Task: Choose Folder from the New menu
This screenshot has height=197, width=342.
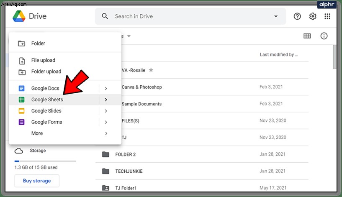Action: tap(65, 43)
